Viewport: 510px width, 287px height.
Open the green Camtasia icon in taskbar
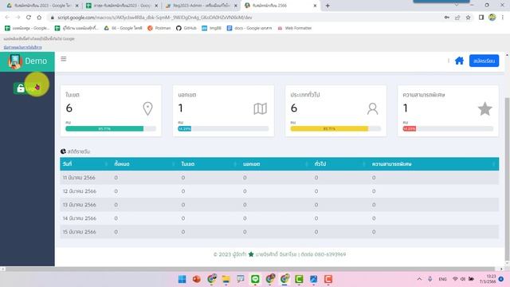299,279
